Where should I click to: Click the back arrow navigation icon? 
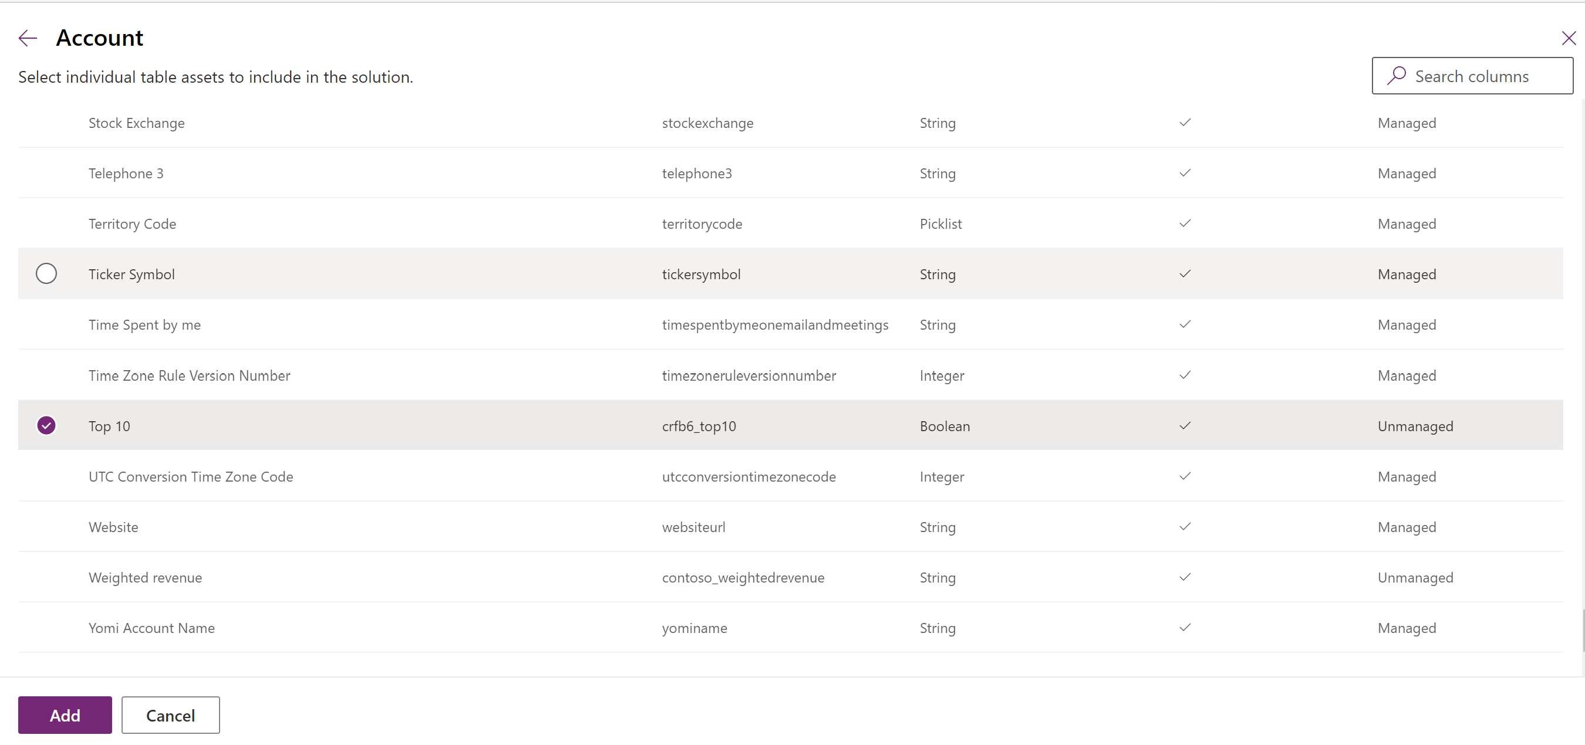click(28, 38)
